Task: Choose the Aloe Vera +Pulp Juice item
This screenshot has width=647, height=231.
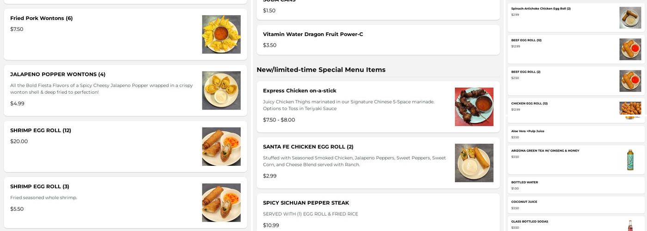Action: 528,131
